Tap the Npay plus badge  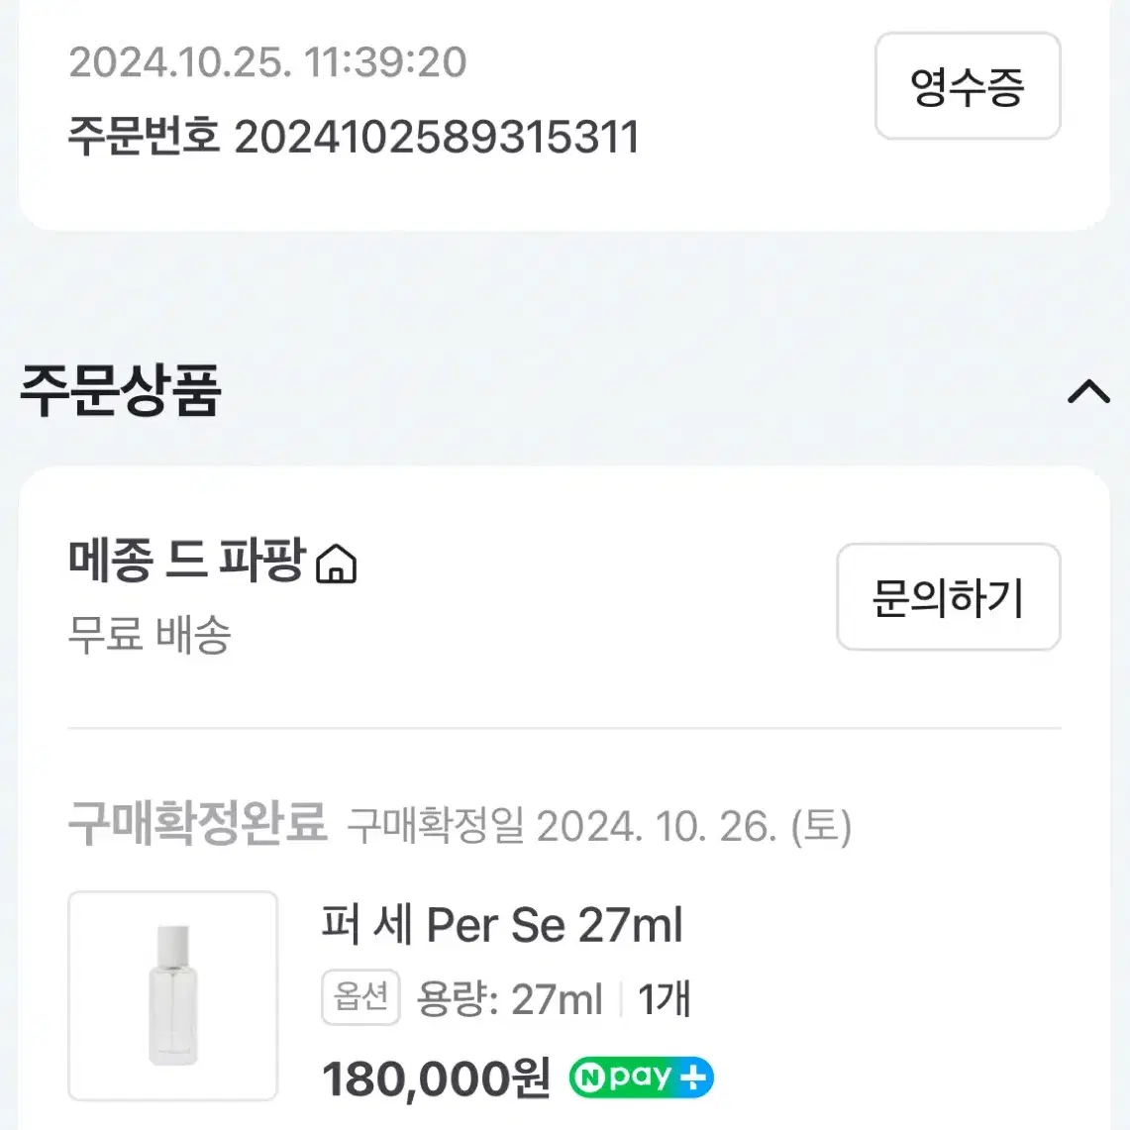(641, 1079)
